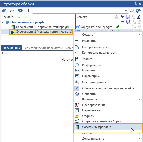
Task: Click the refresh structure icon in toolbar
Action: pos(4,11)
